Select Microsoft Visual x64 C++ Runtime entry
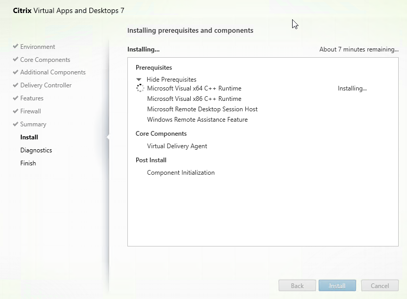The image size is (407, 299). pyautogui.click(x=194, y=88)
